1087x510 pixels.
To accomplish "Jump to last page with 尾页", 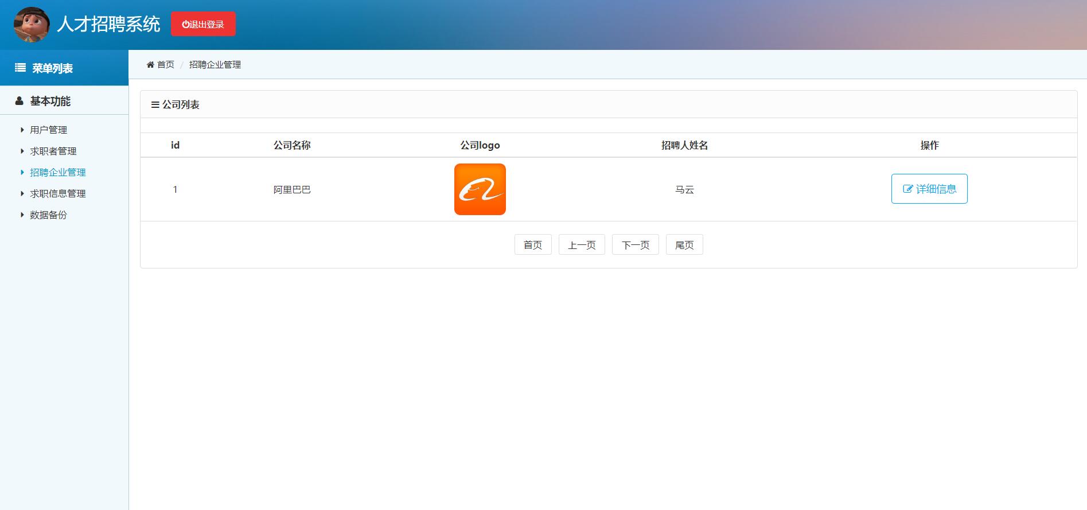I will click(x=684, y=245).
